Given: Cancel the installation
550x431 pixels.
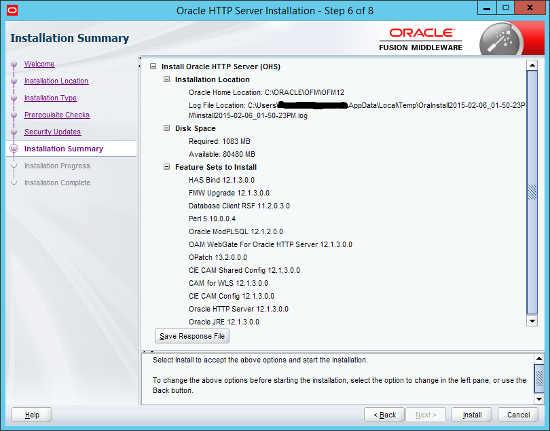Looking at the screenshot, I should [x=518, y=415].
